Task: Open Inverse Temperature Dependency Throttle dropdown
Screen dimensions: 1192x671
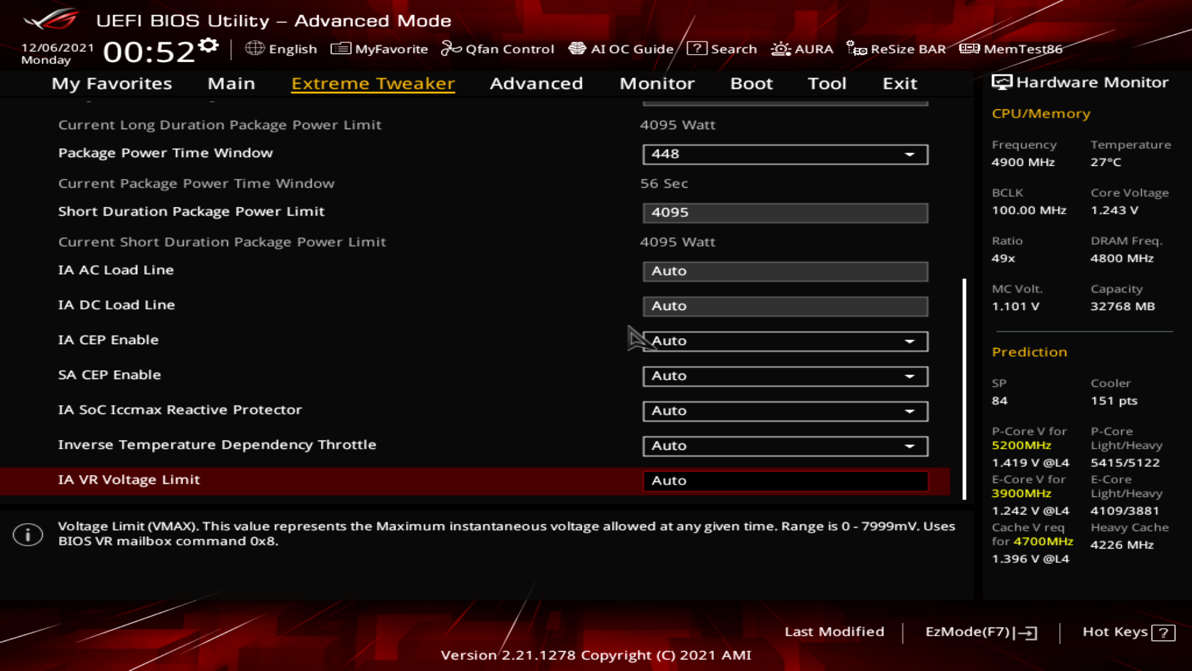Action: coord(785,446)
